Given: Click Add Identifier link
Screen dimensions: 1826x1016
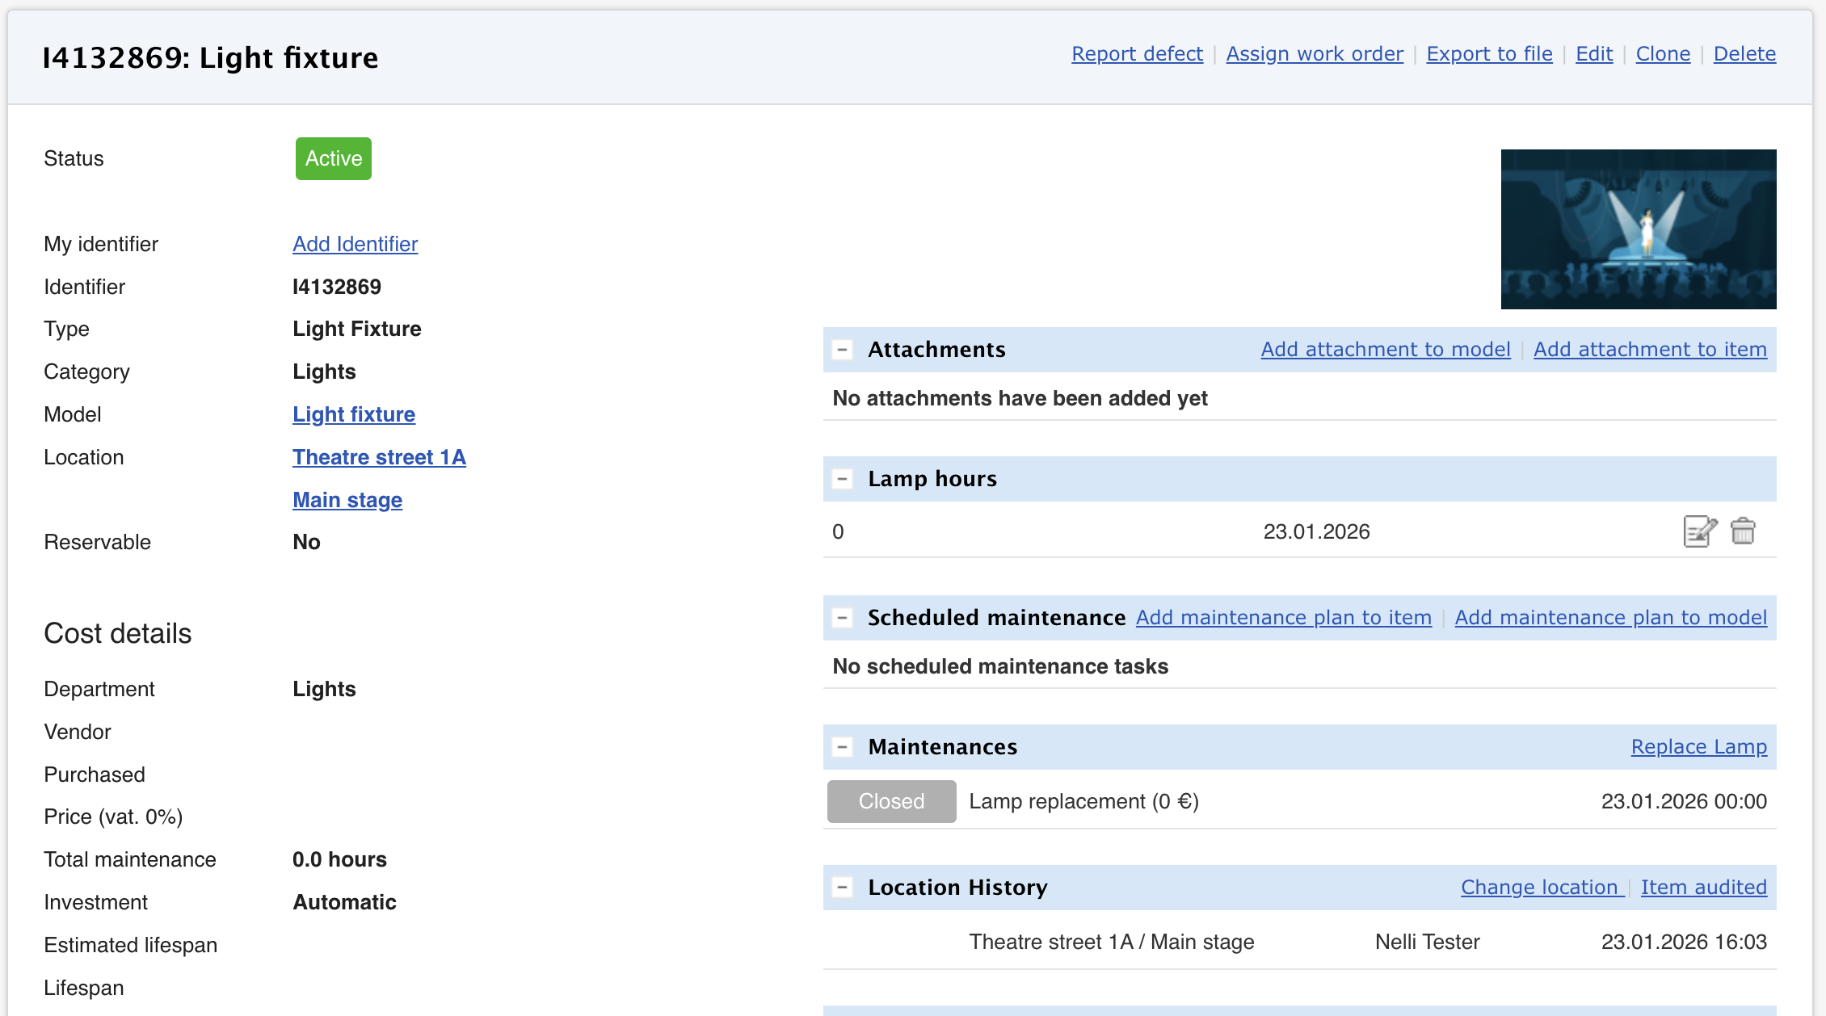Looking at the screenshot, I should point(355,244).
